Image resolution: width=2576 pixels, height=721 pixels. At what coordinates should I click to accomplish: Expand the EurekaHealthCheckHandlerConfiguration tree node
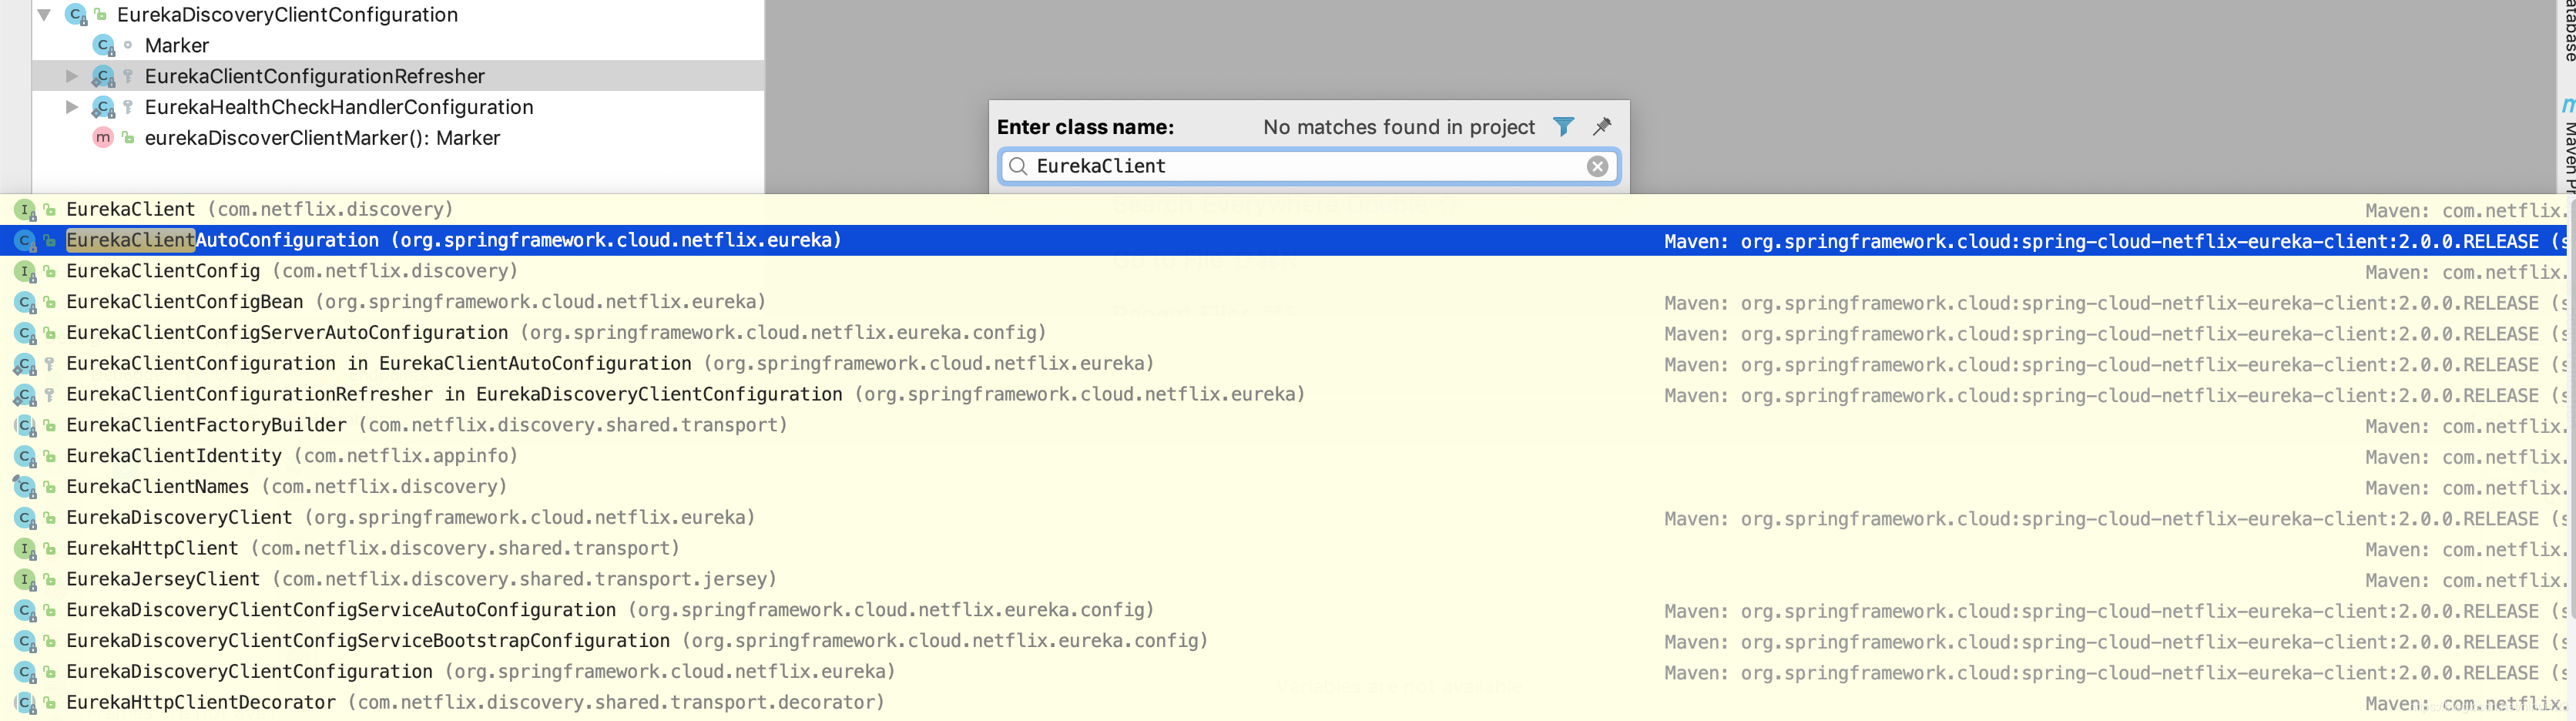tap(71, 107)
